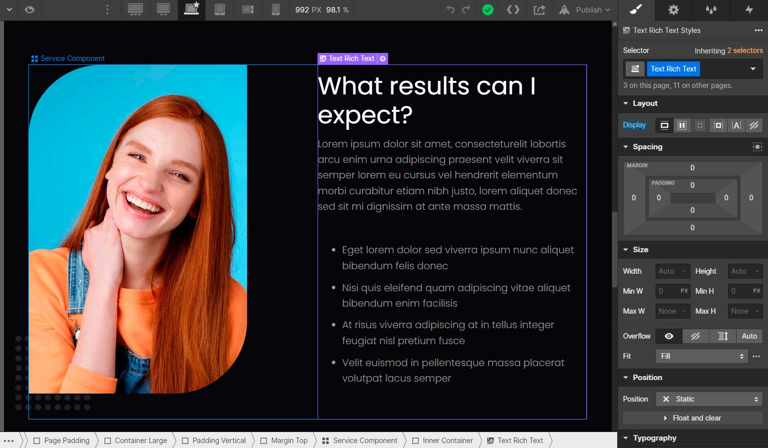Viewport: 768px width, 448px height.
Task: Open the Text Rich Text selector dropdown arrow
Action: [x=753, y=69]
